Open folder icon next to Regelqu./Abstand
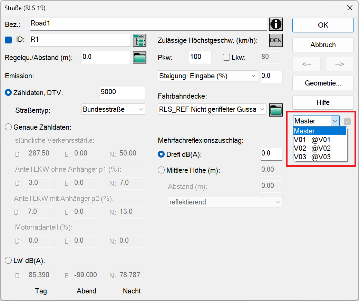 point(139,58)
